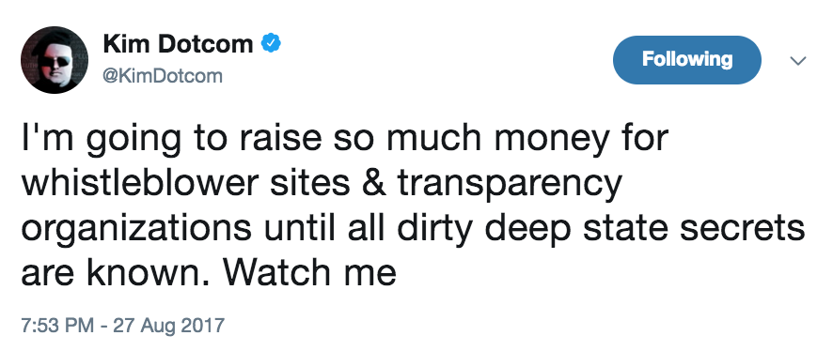The image size is (833, 351).
Task: Visit the @KimDotcom handle link
Action: click(163, 77)
